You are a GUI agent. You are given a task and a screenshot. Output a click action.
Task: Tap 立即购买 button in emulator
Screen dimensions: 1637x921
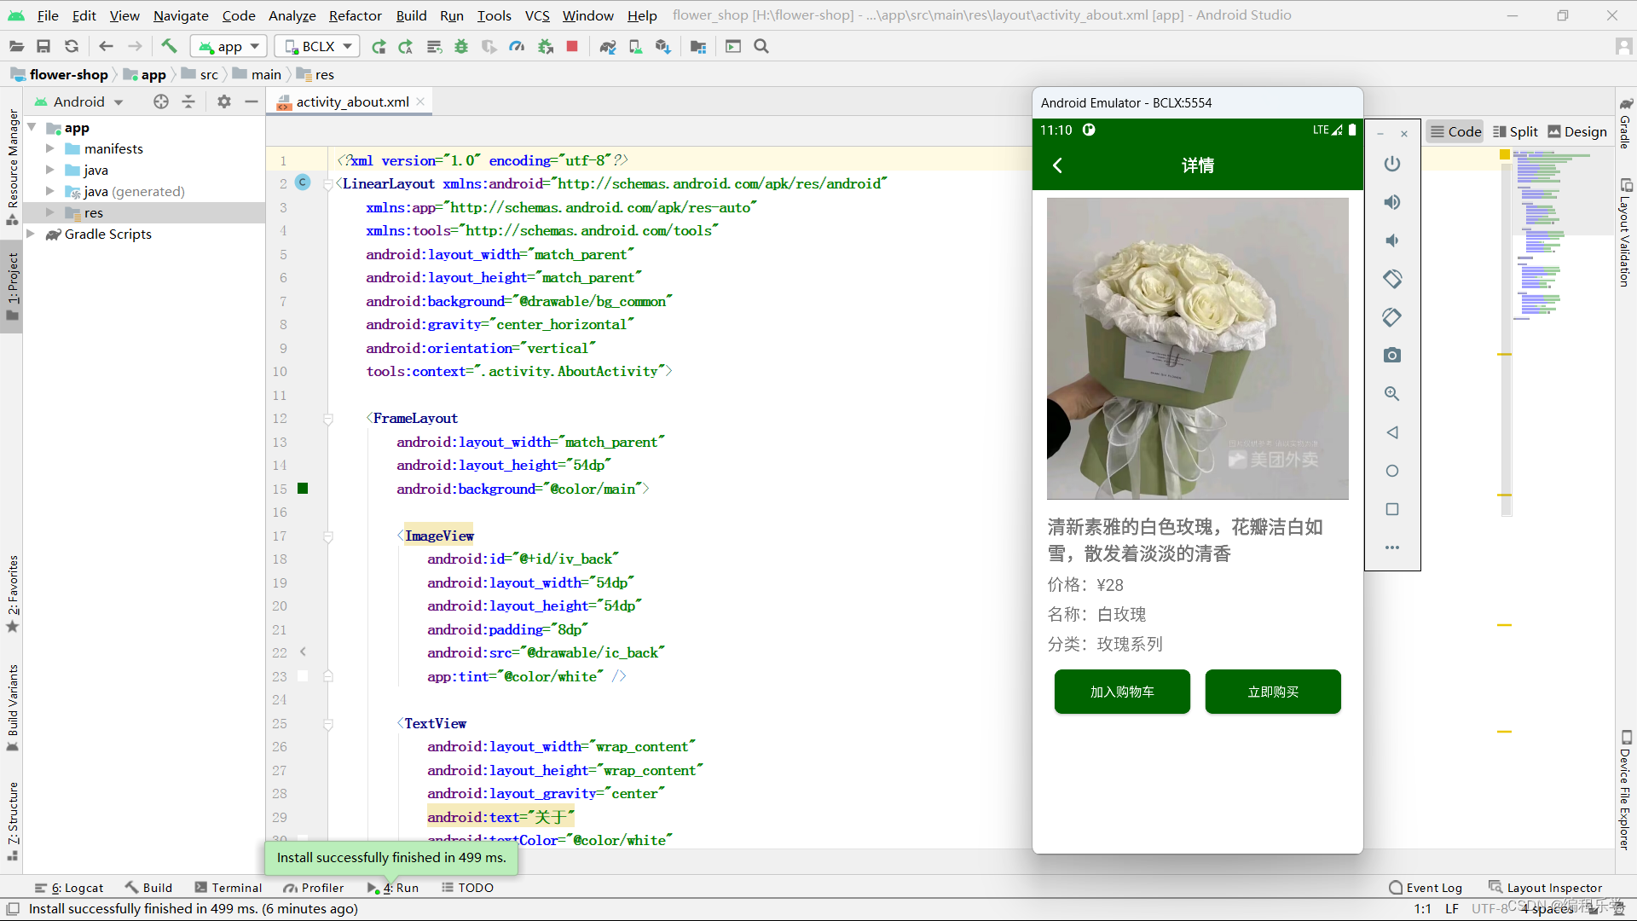pyautogui.click(x=1273, y=692)
